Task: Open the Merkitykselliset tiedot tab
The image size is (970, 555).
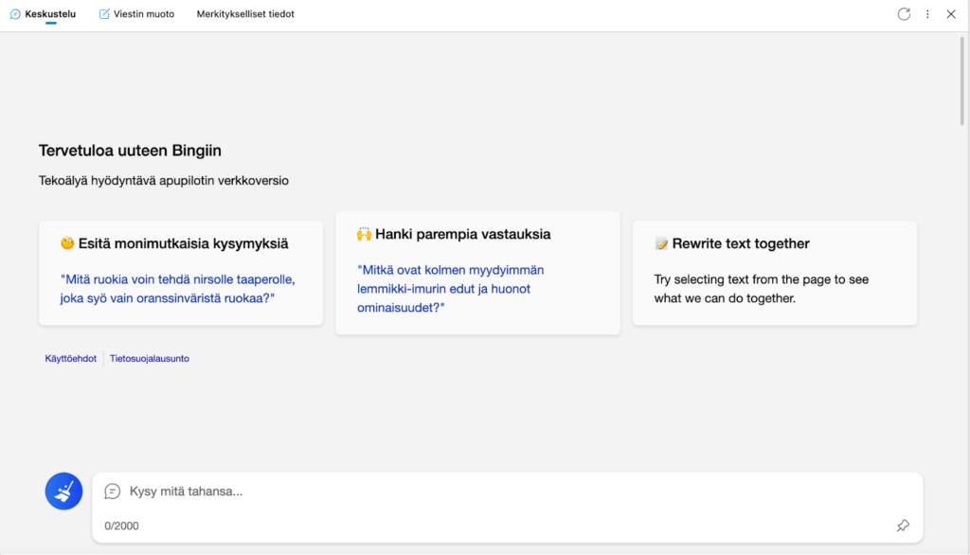Action: (x=245, y=14)
